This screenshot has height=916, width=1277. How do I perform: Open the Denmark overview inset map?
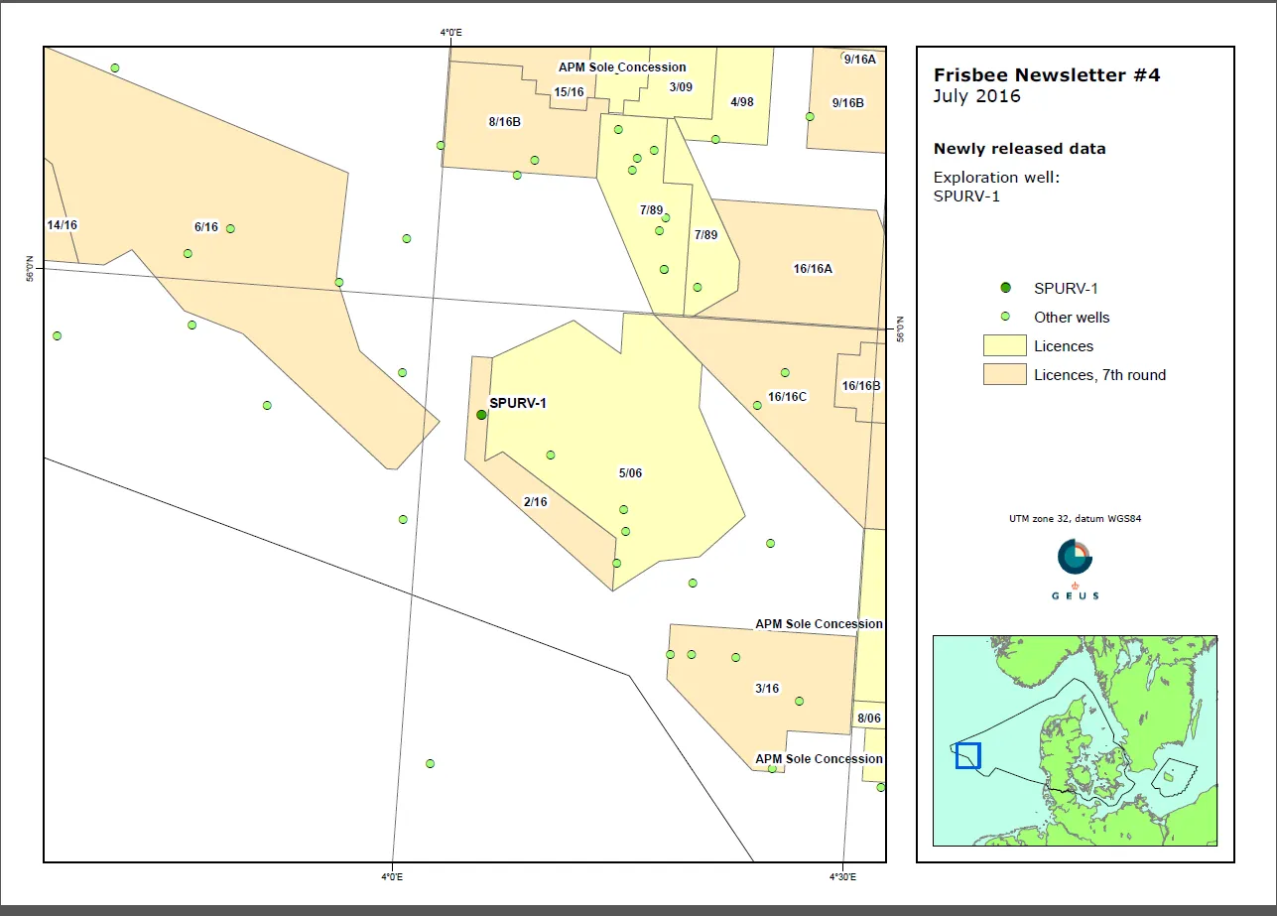[x=1075, y=740]
